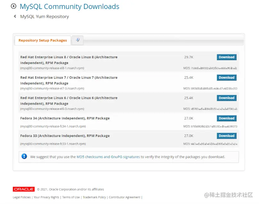This screenshot has width=259, height=204.
Task: Open the MySQL Community Downloads heading link
Action: pos(69,6)
